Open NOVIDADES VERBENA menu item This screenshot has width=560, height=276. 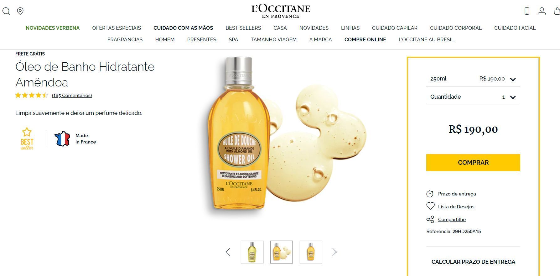53,28
